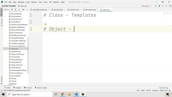This screenshot has height=97, width=172.
Task: Select study_vikk.txt in project tree
Action: (x=16, y=68)
